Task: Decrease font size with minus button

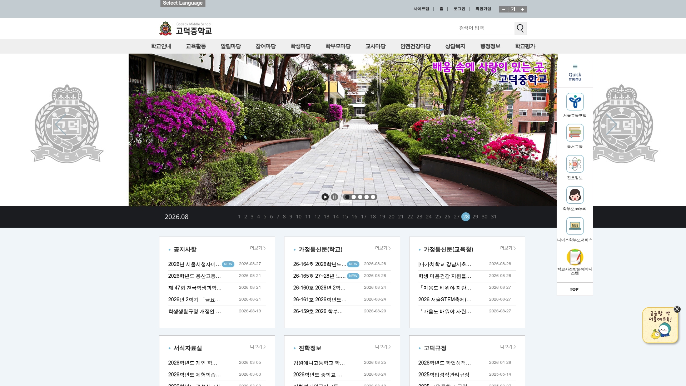Action: tap(504, 9)
